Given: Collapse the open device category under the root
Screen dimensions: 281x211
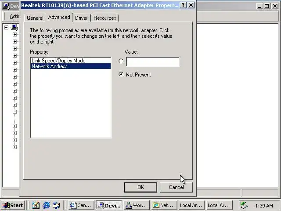Looking at the screenshot, I should click(x=14, y=112).
